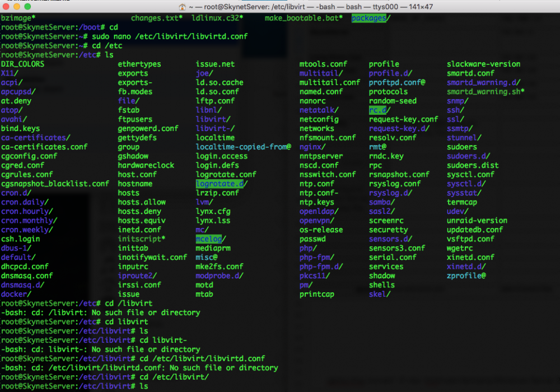Click the localtime-copied-from@ symlink

[x=244, y=147]
